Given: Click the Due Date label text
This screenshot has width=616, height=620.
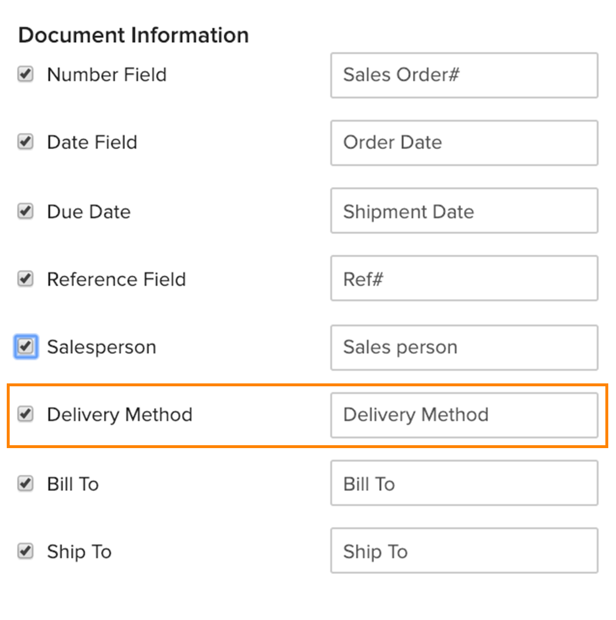Looking at the screenshot, I should click(x=89, y=212).
